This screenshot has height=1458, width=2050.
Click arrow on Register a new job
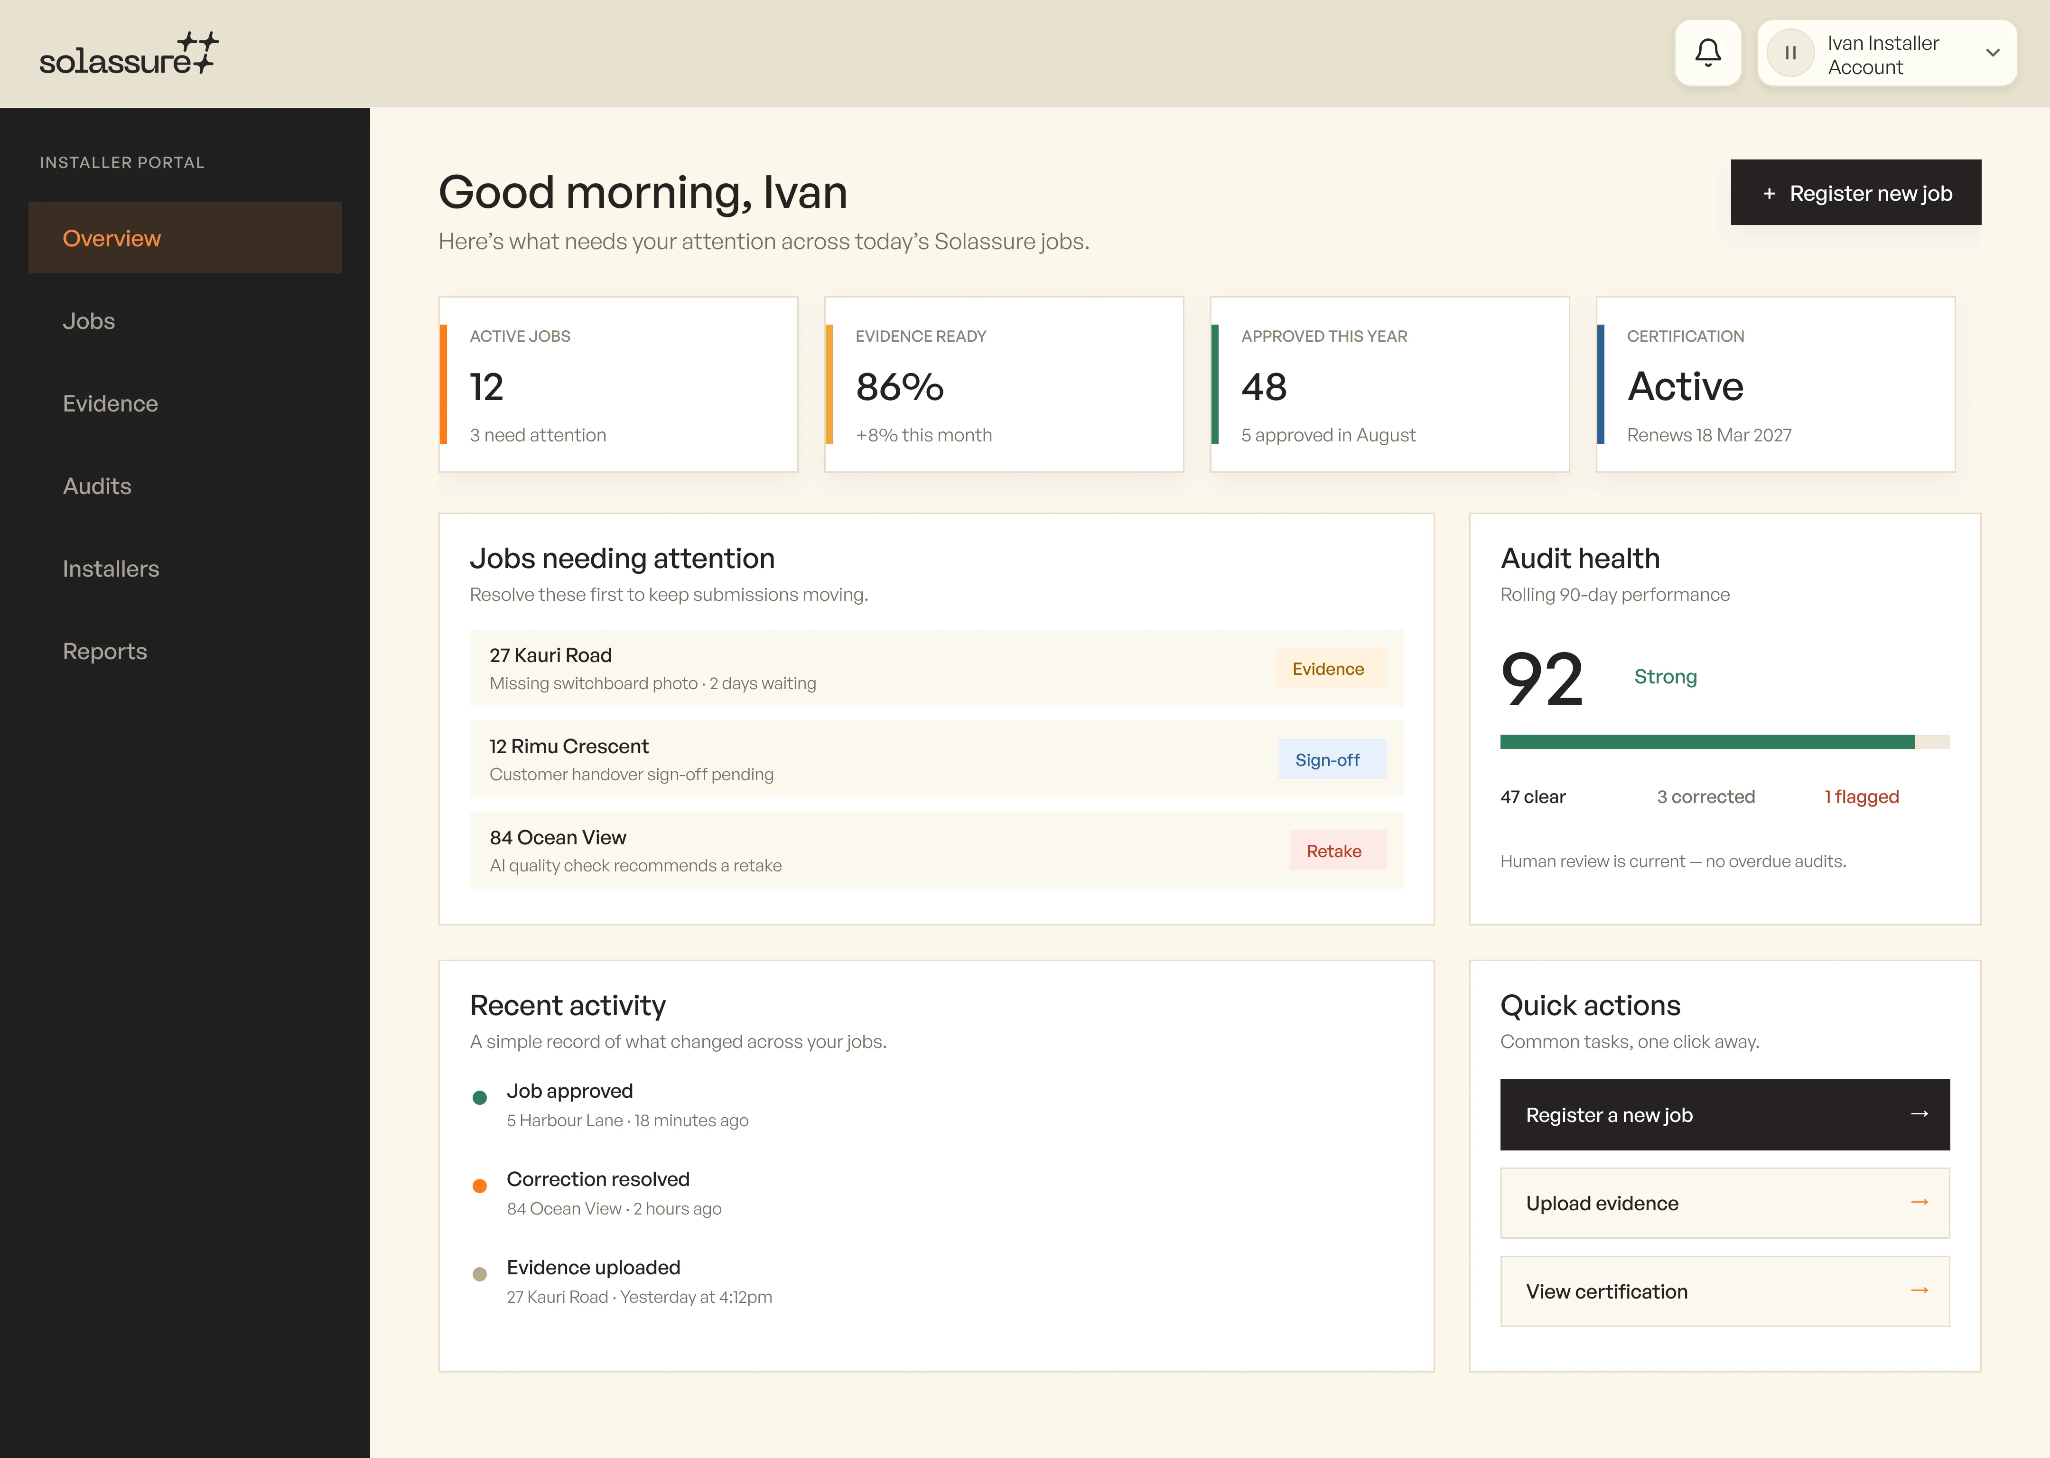1919,1114
